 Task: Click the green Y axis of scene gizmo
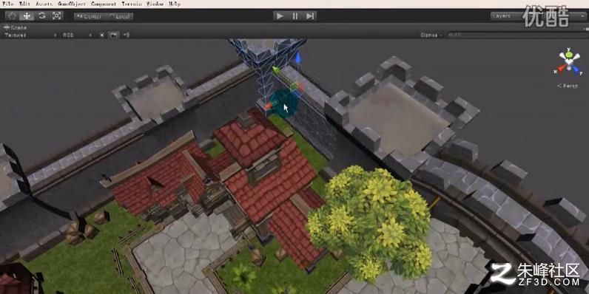pyautogui.click(x=569, y=55)
